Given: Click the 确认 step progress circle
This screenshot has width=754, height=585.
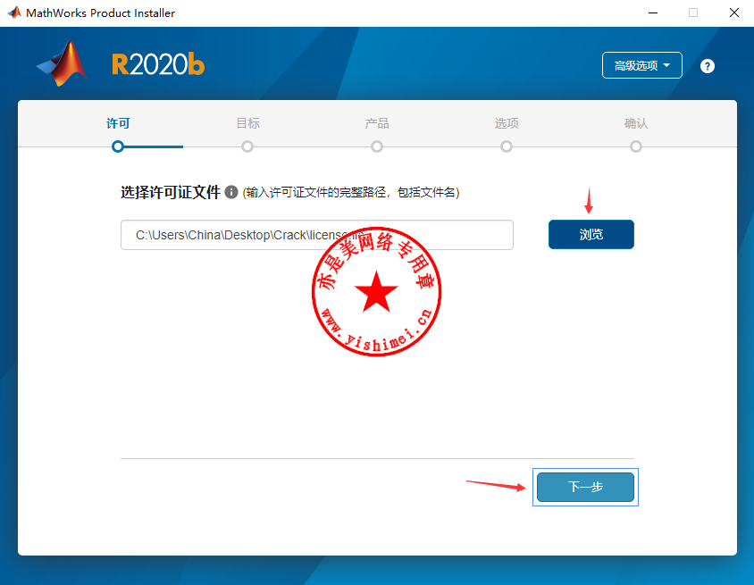Looking at the screenshot, I should point(636,146).
